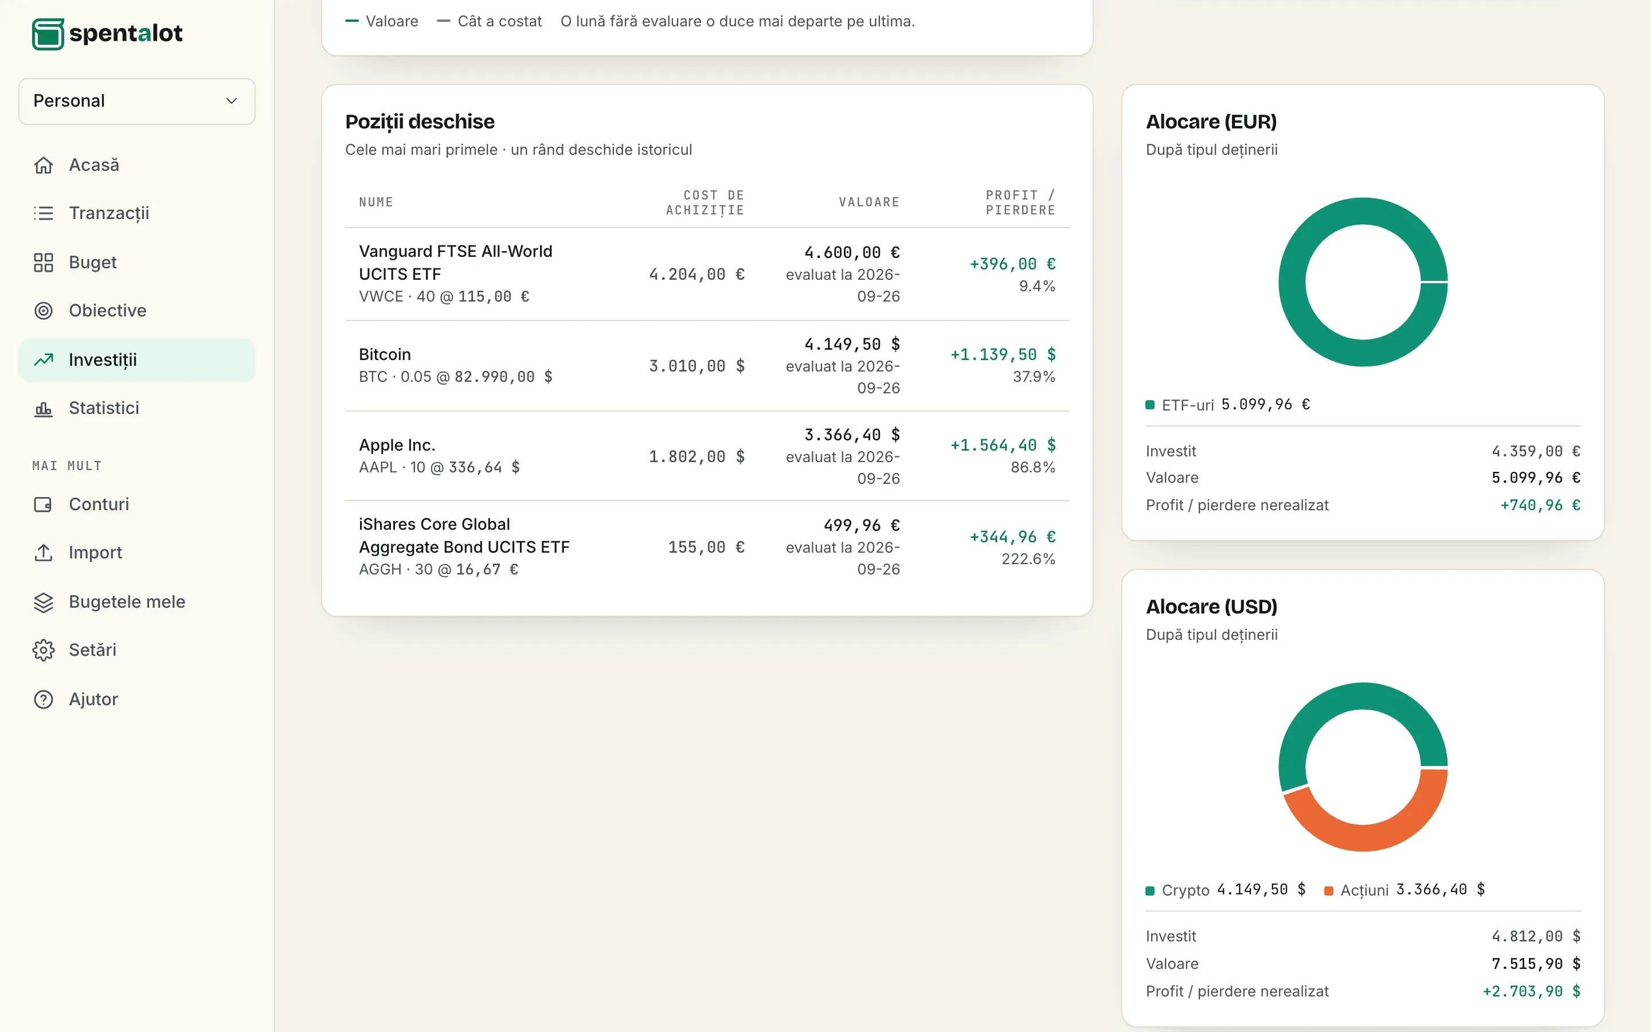Navigate to Buget
This screenshot has height=1032, width=1651.
click(136, 262)
